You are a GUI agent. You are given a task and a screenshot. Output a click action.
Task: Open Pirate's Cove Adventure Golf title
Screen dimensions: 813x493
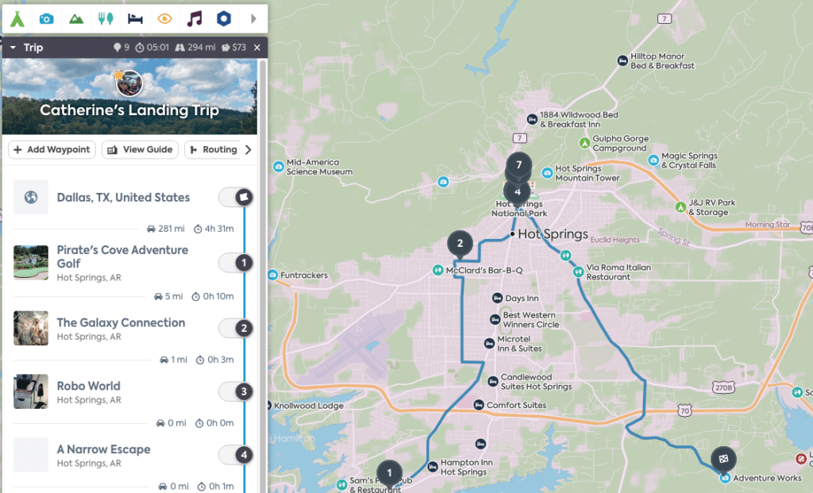(122, 256)
